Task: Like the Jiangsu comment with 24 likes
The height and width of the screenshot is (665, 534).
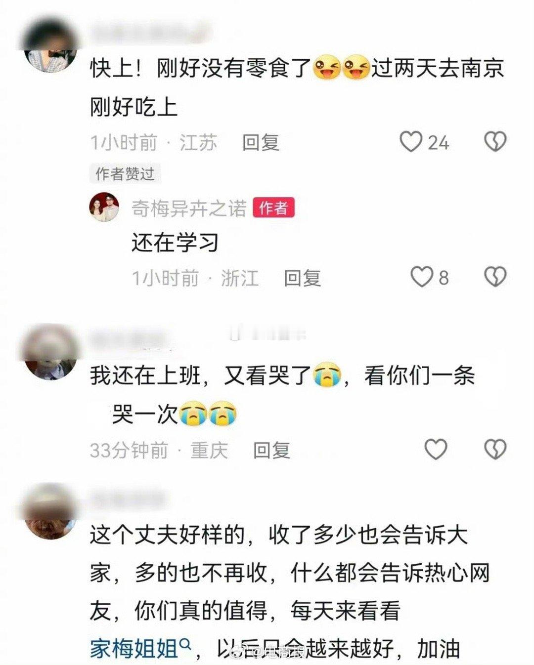Action: pos(411,142)
